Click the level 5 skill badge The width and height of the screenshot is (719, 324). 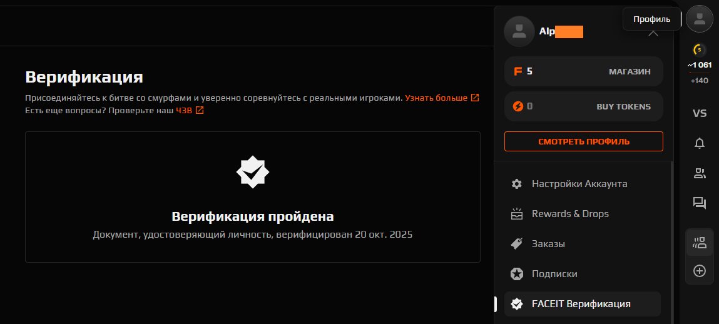(699, 49)
